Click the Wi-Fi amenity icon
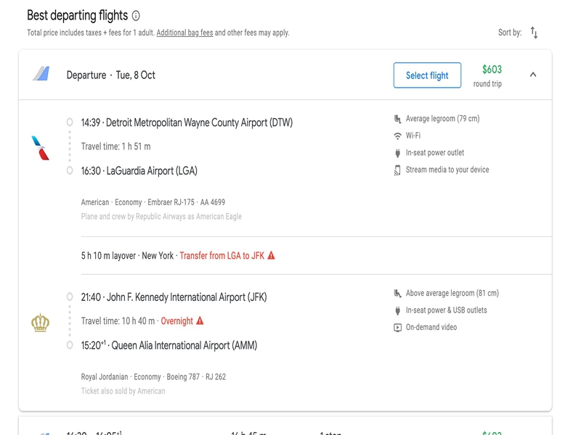Screen dimensions: 581x435 pyautogui.click(x=397, y=136)
